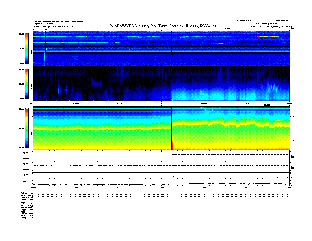The height and width of the screenshot is (241, 312).
Task: Click the middle RAD1 color scale bar
Action: 27,84
